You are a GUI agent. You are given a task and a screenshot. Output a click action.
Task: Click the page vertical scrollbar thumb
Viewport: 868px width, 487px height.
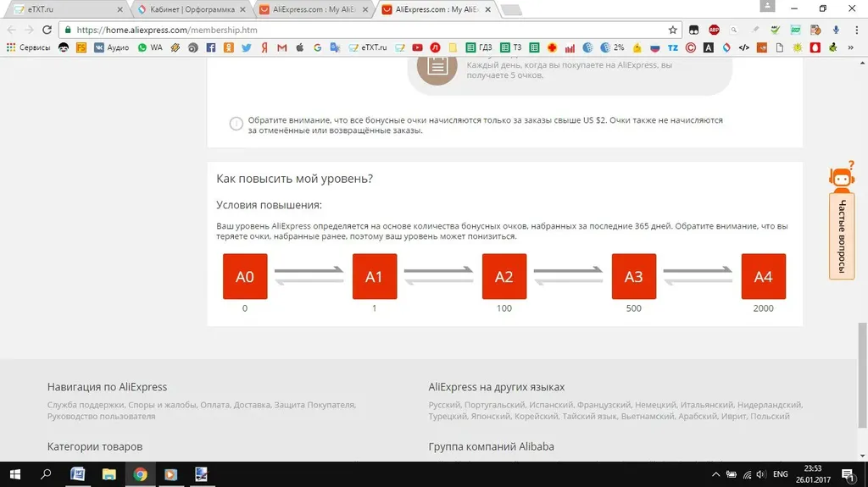pos(862,375)
